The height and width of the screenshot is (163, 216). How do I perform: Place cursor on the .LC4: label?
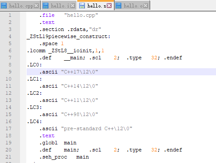(x=35, y=121)
